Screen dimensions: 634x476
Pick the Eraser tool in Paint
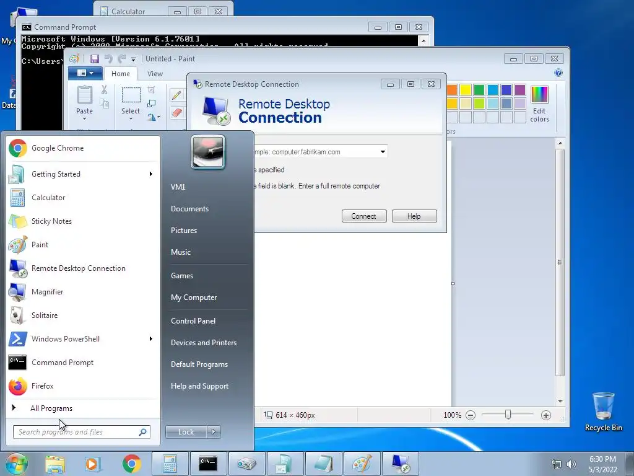point(176,113)
